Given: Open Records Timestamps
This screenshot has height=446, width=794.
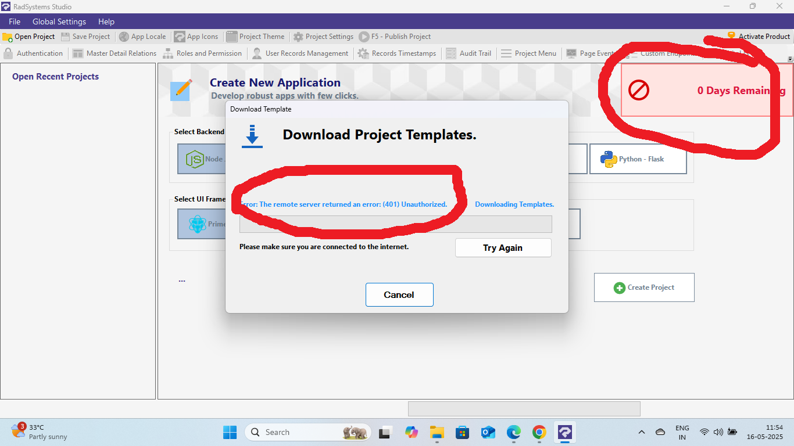Looking at the screenshot, I should point(397,53).
